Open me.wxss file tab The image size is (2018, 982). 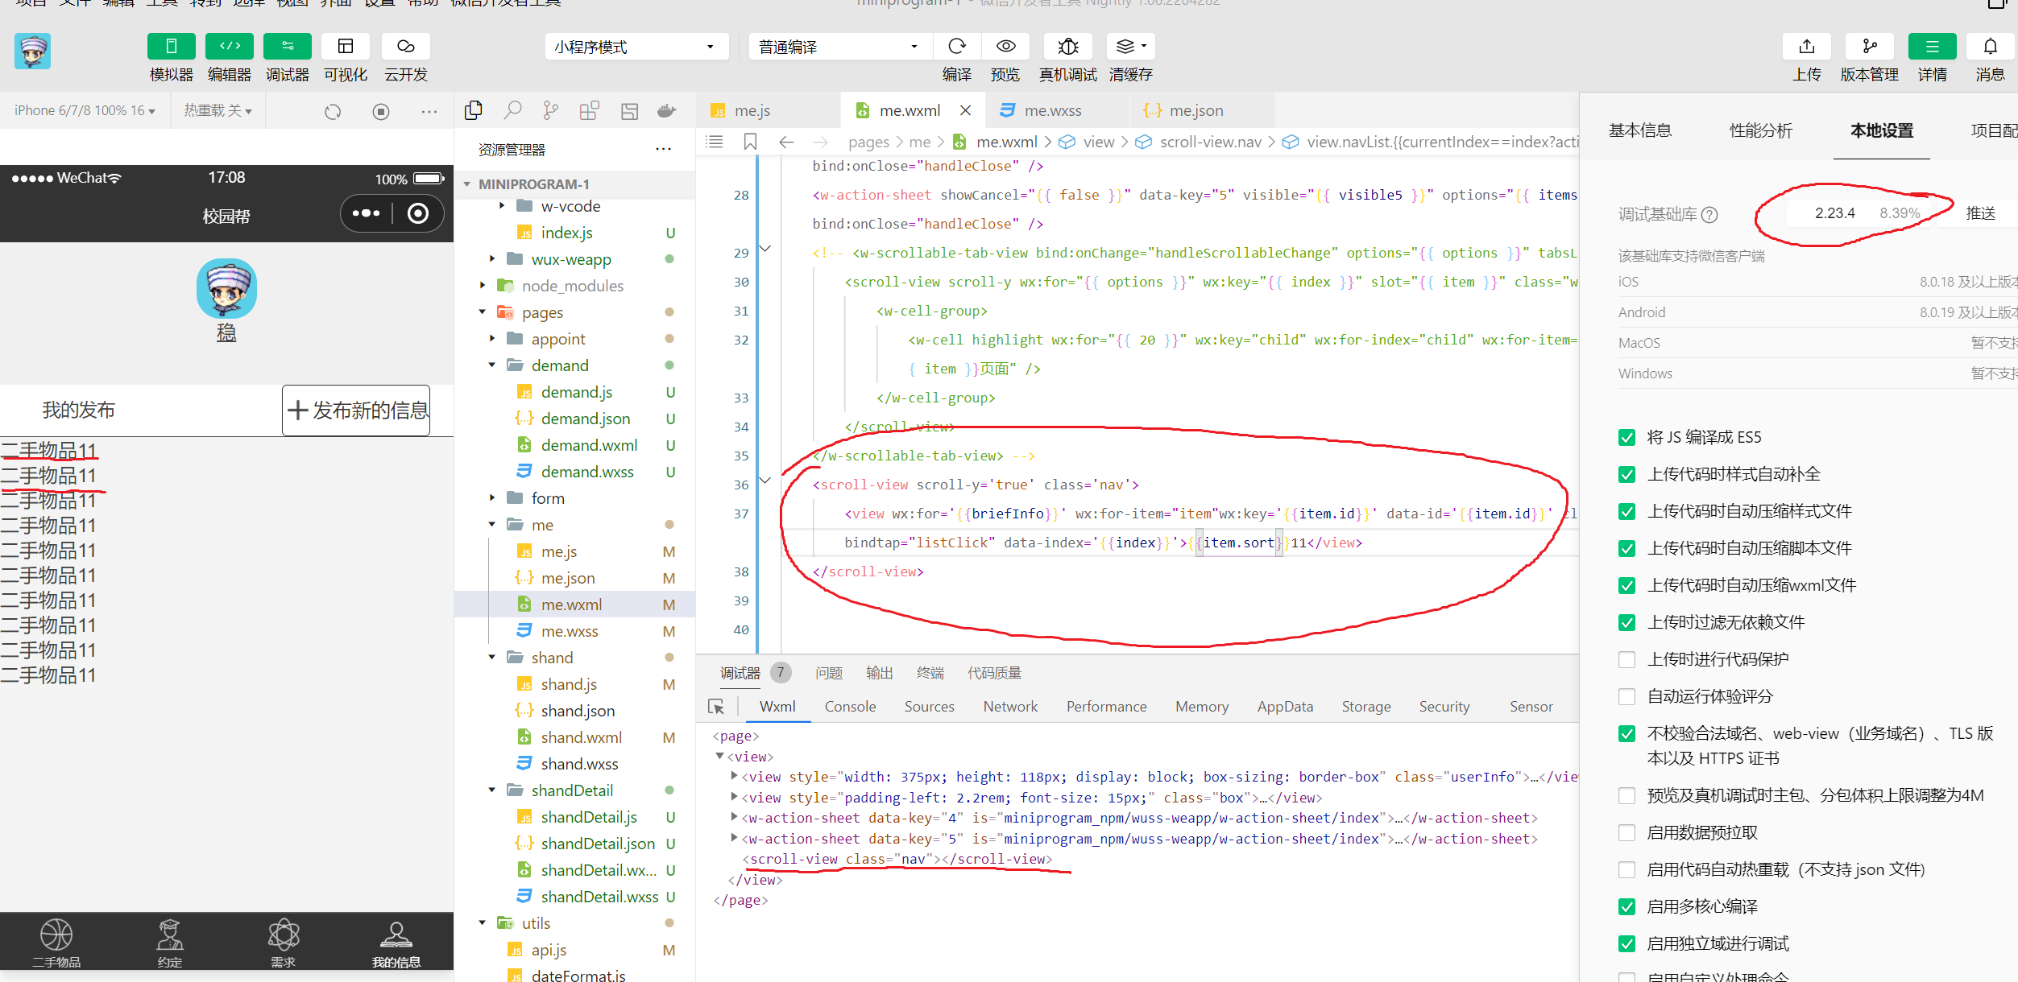(x=1052, y=110)
